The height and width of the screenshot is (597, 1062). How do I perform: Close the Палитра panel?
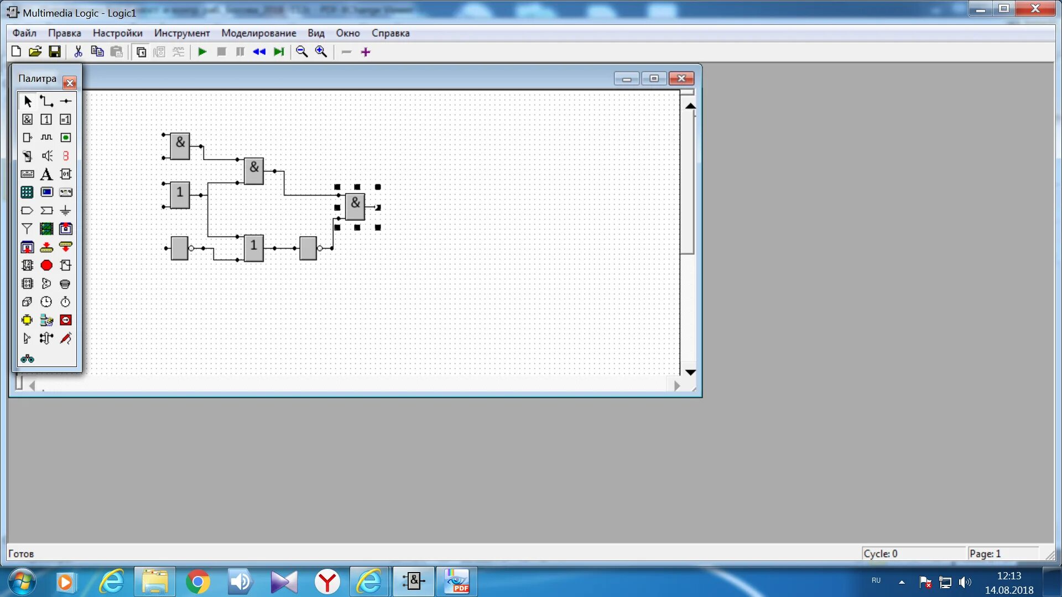[x=70, y=83]
